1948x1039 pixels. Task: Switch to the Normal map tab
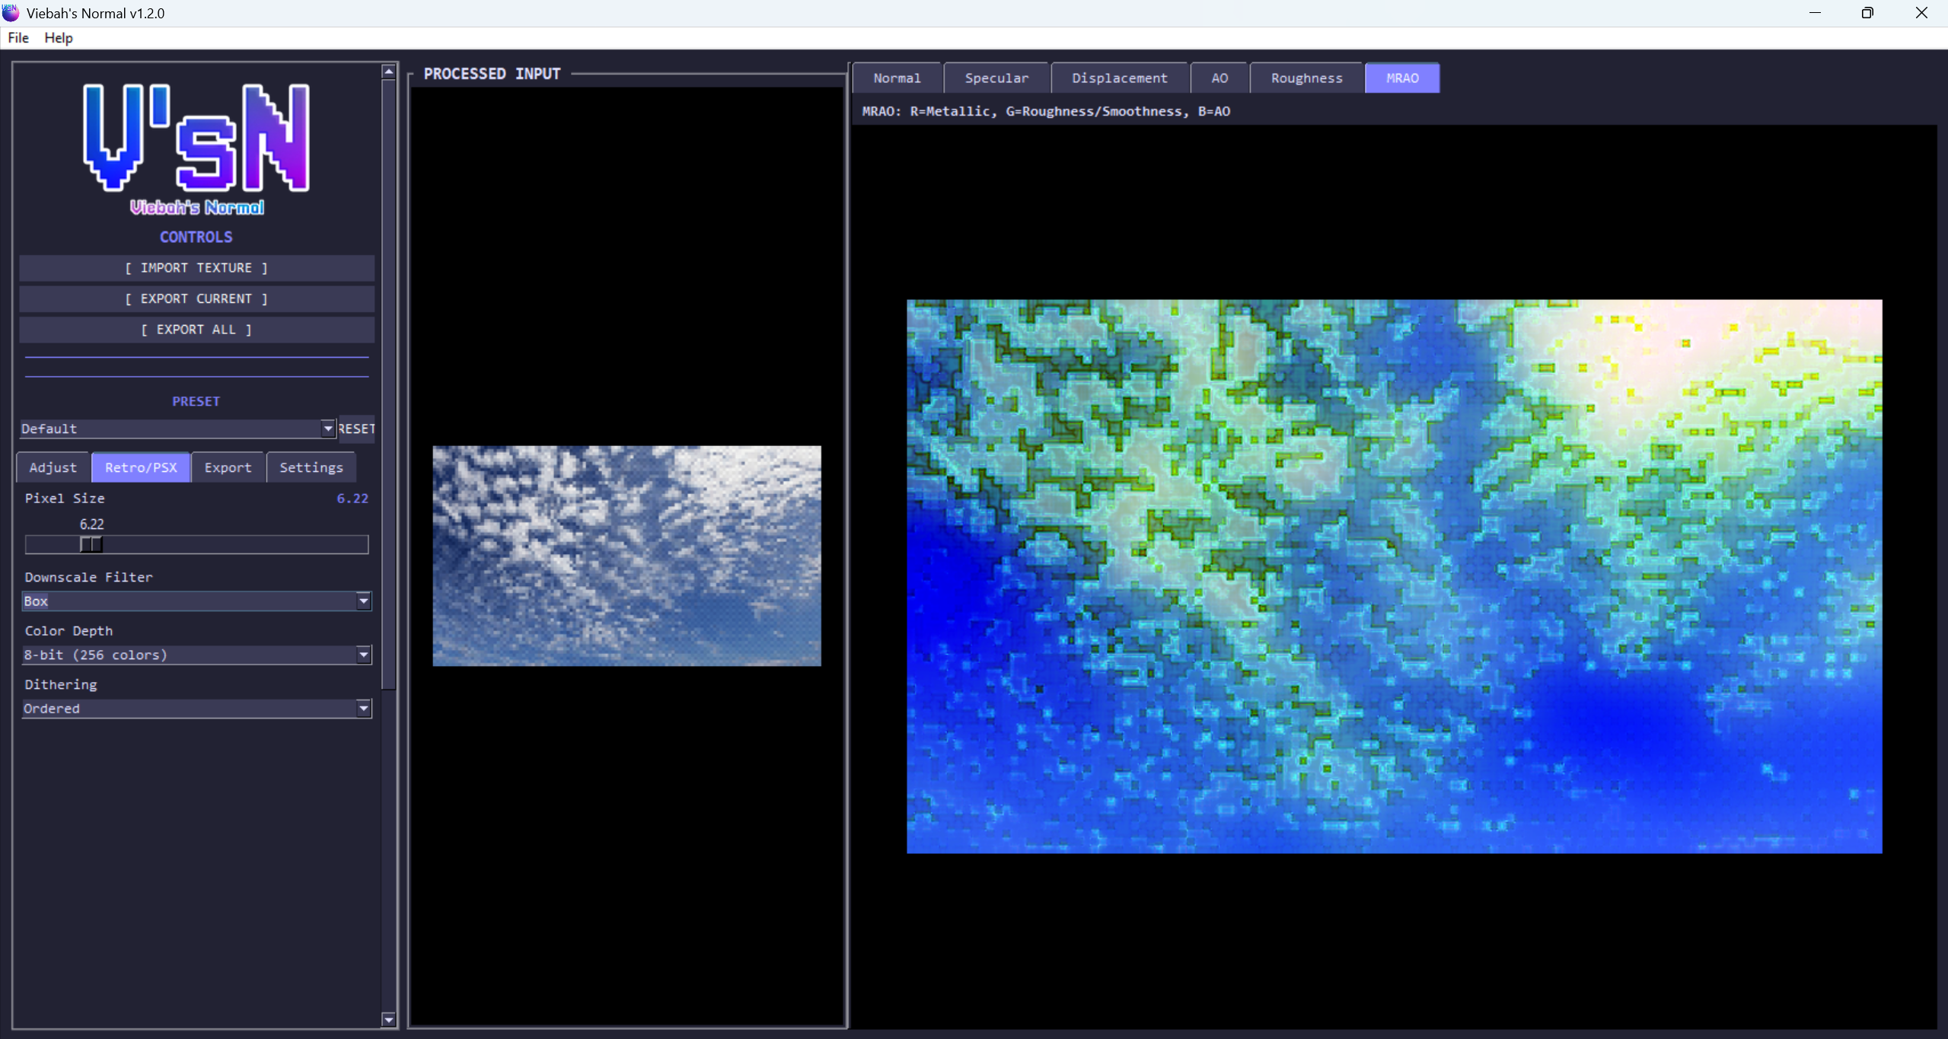pyautogui.click(x=896, y=78)
